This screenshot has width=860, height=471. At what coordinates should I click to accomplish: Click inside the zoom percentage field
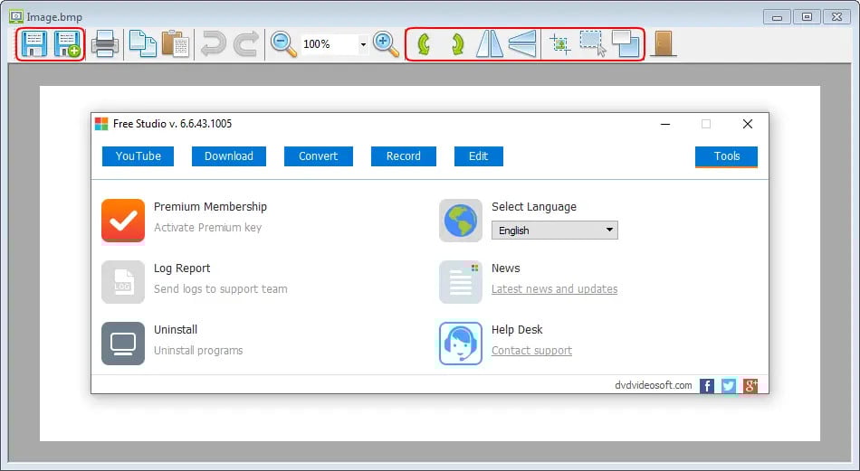click(328, 44)
